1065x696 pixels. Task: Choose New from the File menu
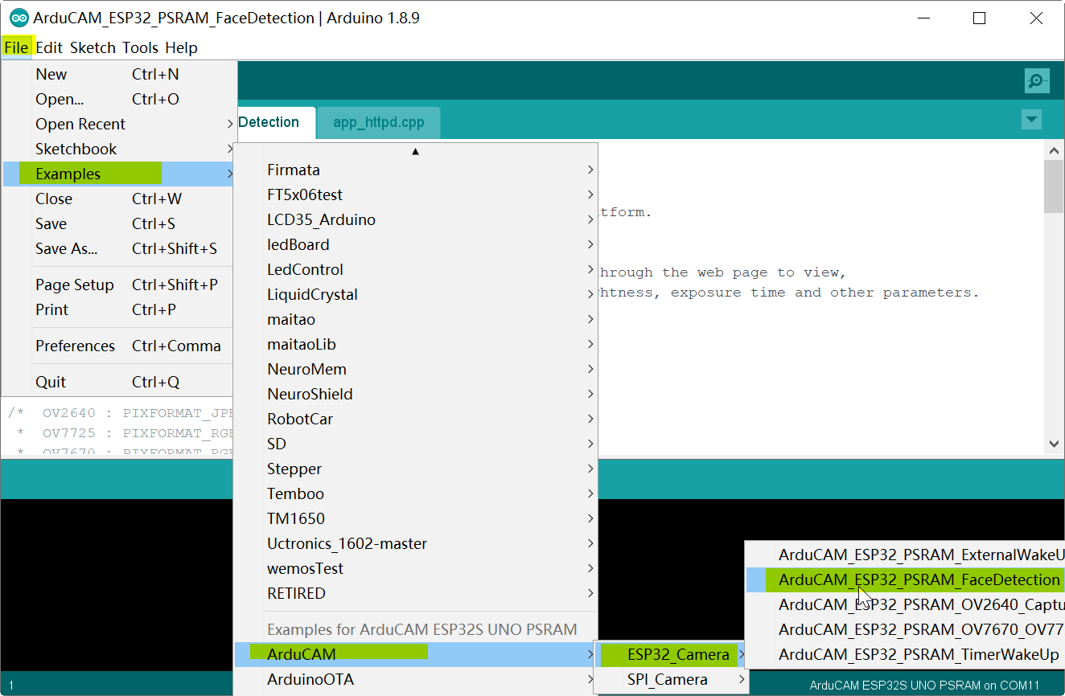(119, 74)
